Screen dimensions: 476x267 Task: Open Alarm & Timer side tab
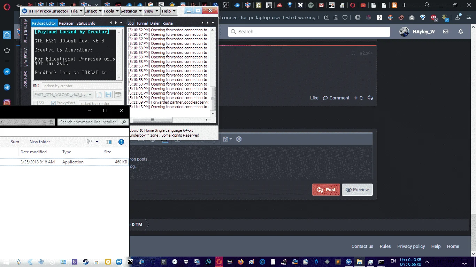tap(25, 31)
